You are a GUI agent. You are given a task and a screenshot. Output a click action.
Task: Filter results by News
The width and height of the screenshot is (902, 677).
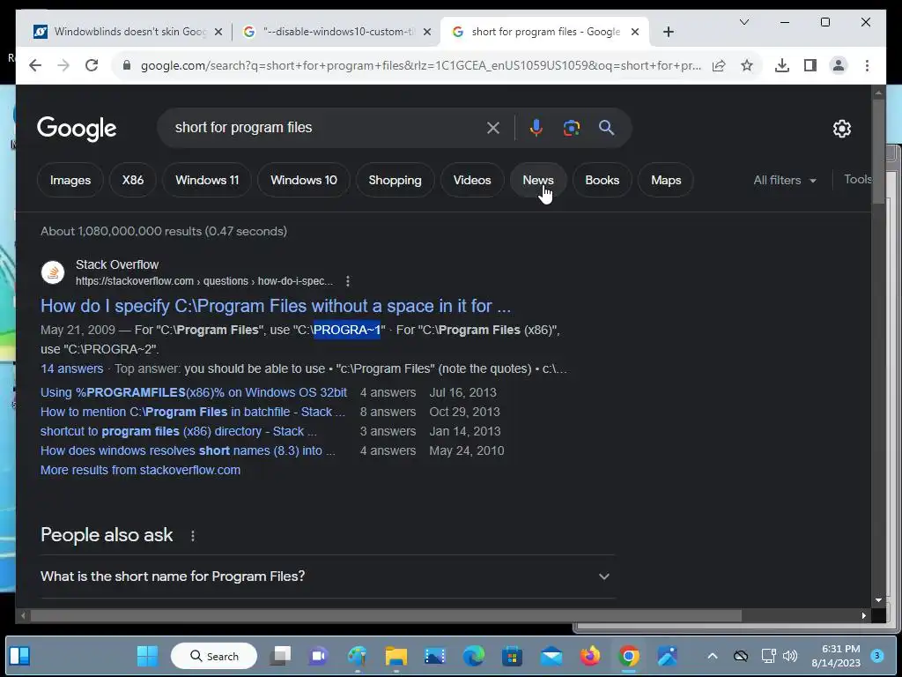point(538,180)
